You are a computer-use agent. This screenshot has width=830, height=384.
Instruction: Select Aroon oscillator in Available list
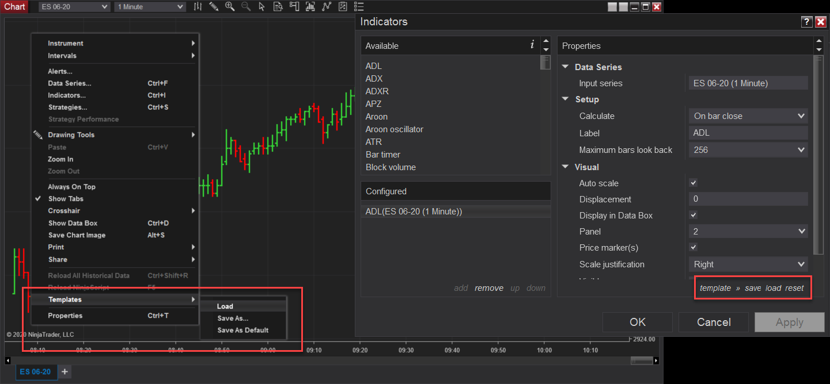tap(395, 129)
